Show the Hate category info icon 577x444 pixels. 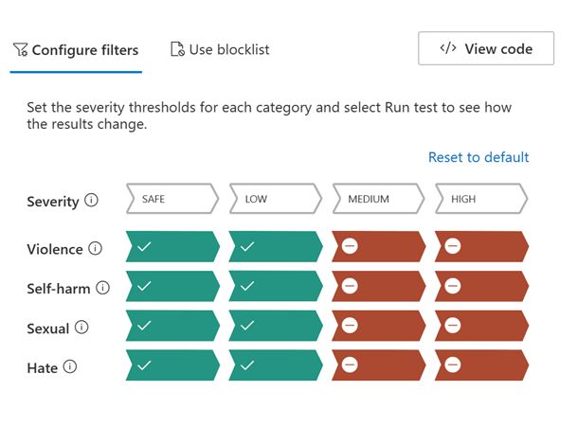tap(70, 366)
